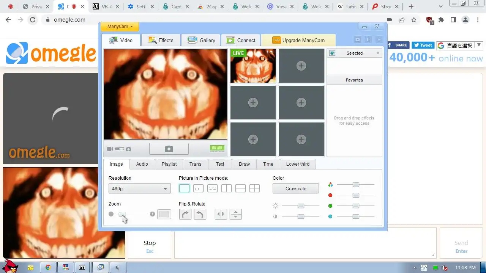Click the 7z icon in the taskbar
Viewport: 486px width, 273px height.
(82, 267)
